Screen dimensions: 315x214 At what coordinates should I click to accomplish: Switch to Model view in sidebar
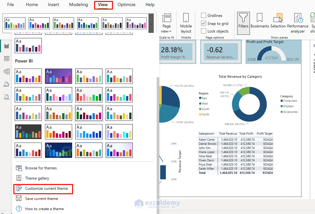pyautogui.click(x=7, y=71)
